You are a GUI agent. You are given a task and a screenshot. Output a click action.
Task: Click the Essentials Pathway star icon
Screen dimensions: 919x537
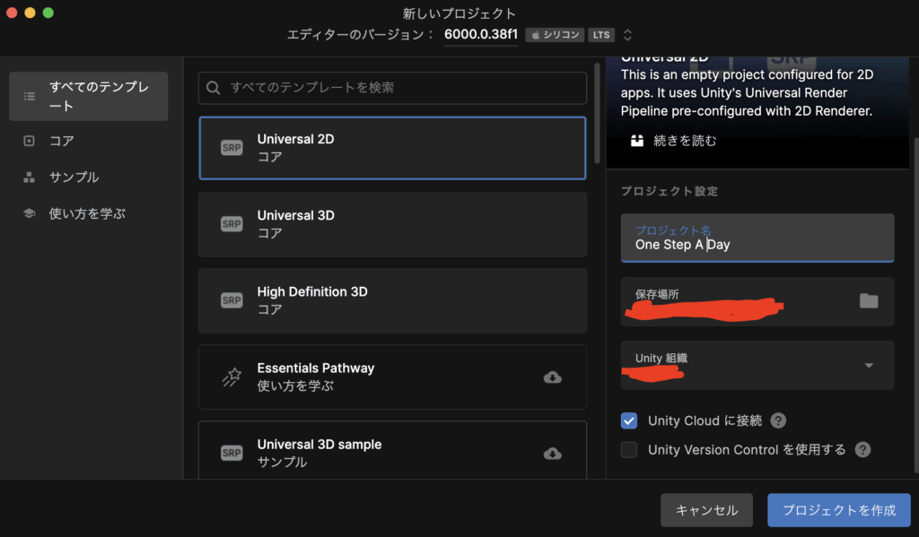pos(232,377)
